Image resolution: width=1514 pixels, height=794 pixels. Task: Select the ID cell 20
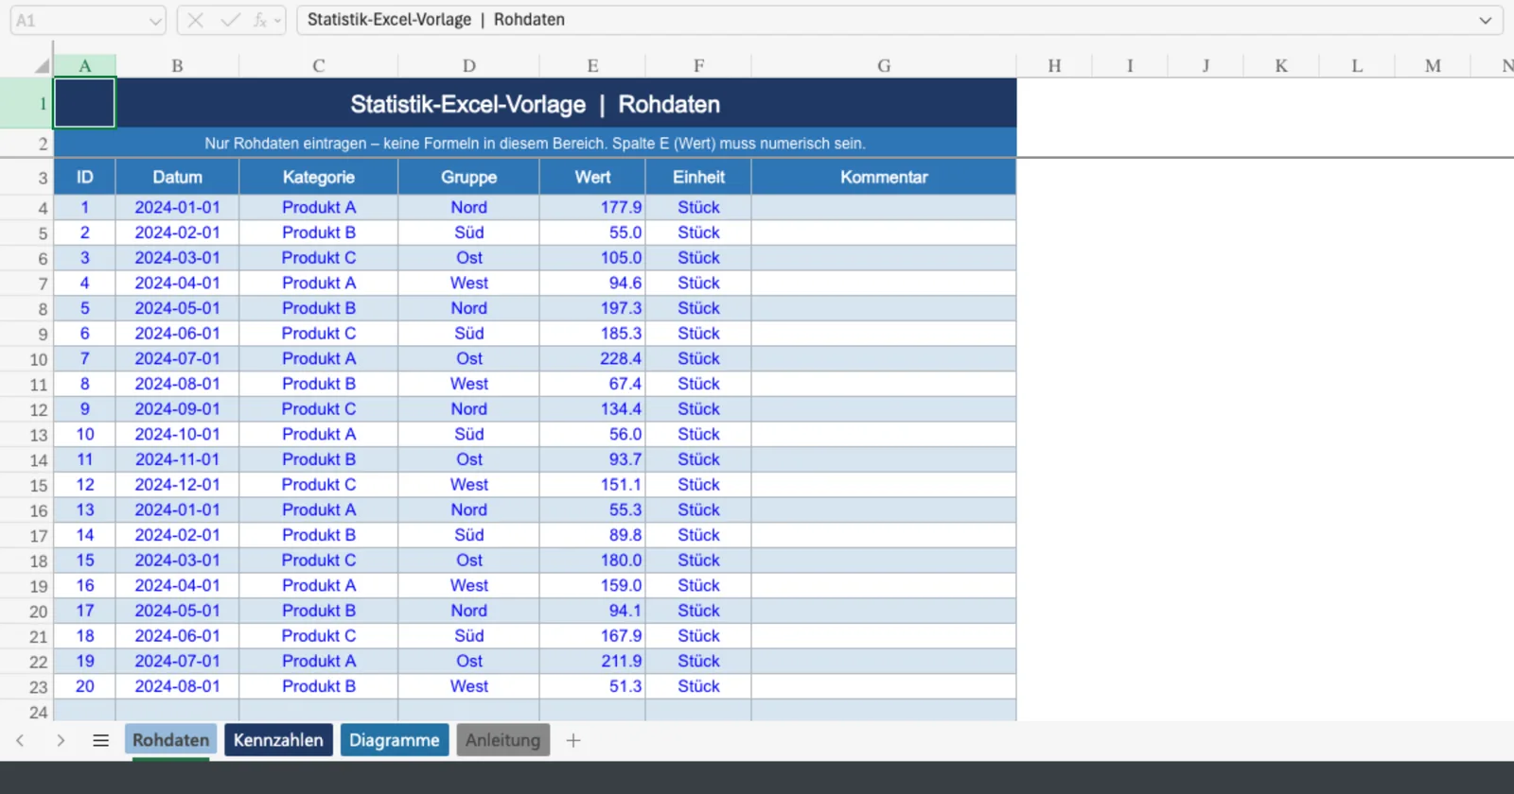pyautogui.click(x=84, y=686)
